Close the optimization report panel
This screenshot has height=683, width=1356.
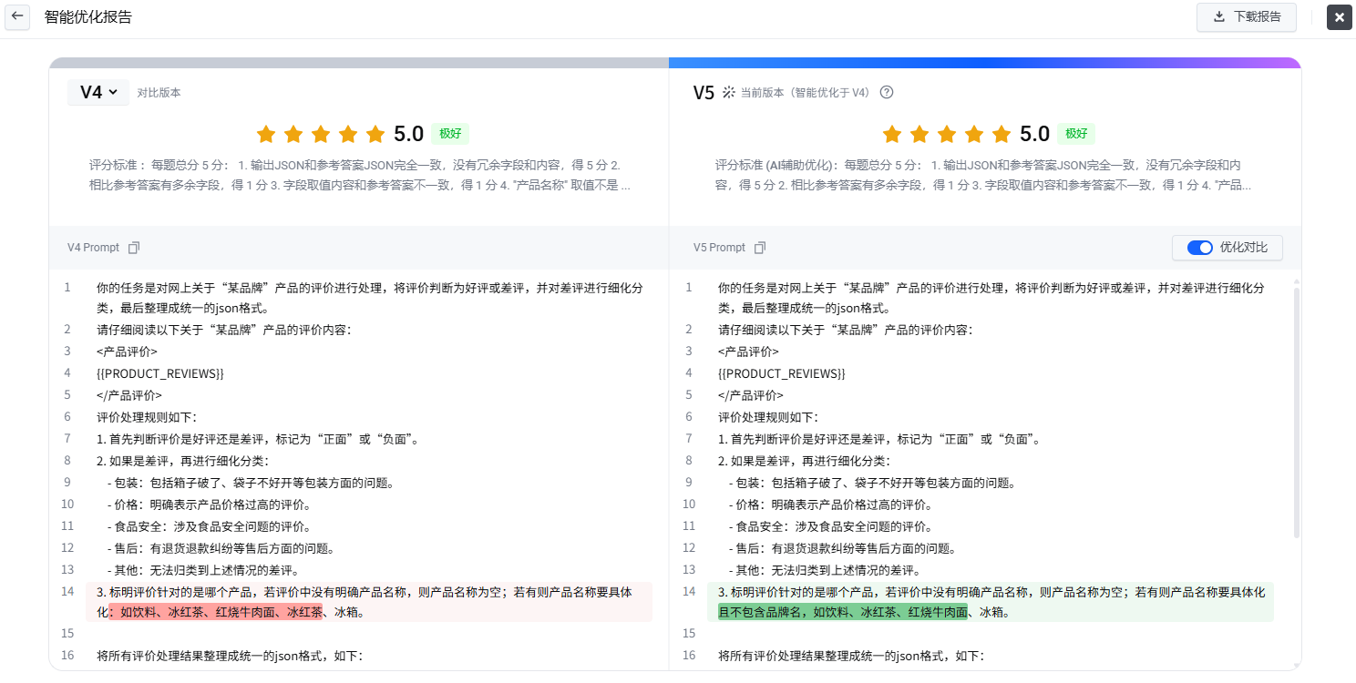pyautogui.click(x=1339, y=17)
